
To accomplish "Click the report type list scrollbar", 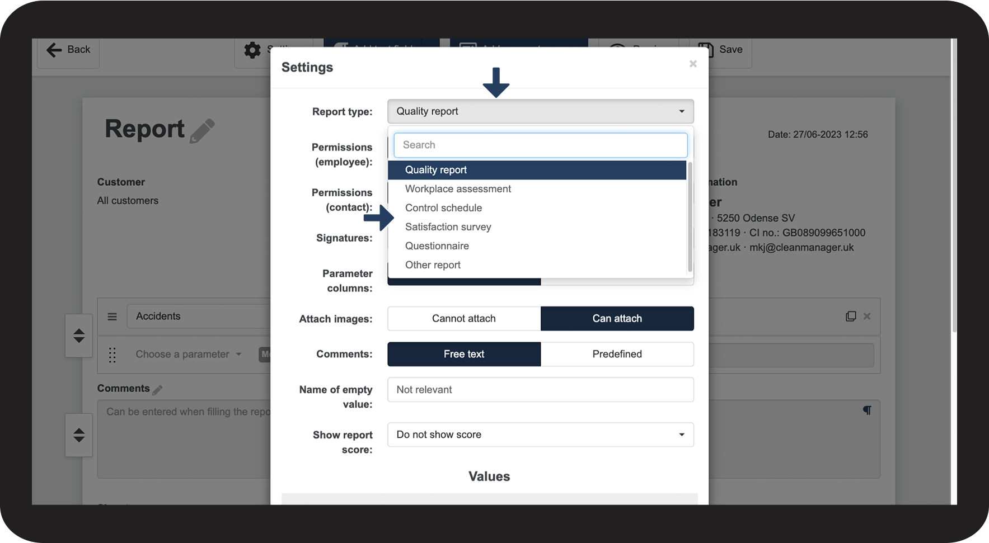I will pos(690,217).
